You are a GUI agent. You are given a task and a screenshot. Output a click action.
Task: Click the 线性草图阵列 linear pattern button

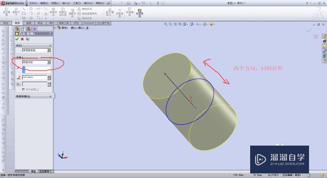click(87, 13)
